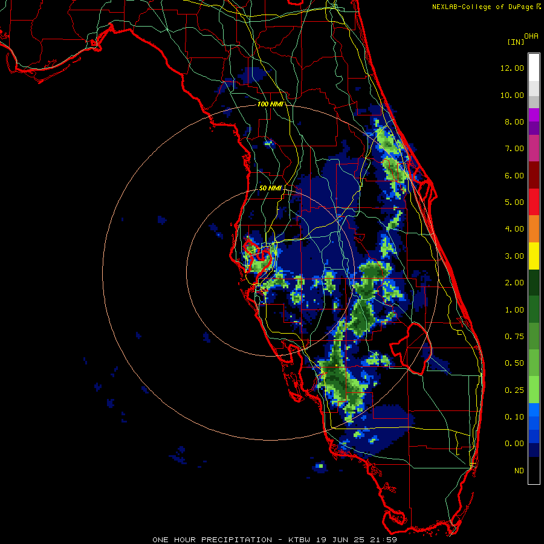Image resolution: width=544 pixels, height=544 pixels.
Task: Click the [IN] units label
Action: point(516,42)
